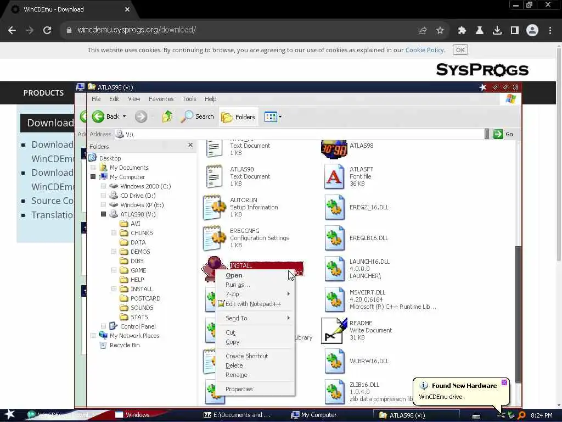
Task: Open the Edit menu
Action: 114,99
